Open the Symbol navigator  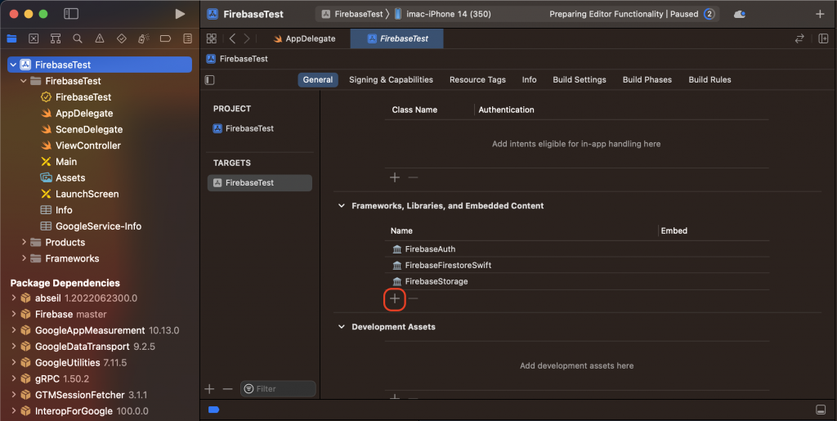[56, 38]
